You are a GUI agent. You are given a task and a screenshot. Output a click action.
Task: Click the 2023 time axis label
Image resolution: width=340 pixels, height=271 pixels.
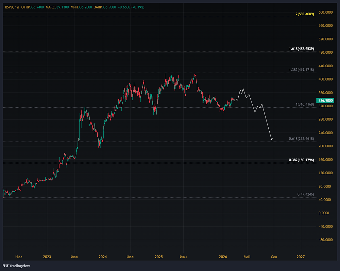47,257
